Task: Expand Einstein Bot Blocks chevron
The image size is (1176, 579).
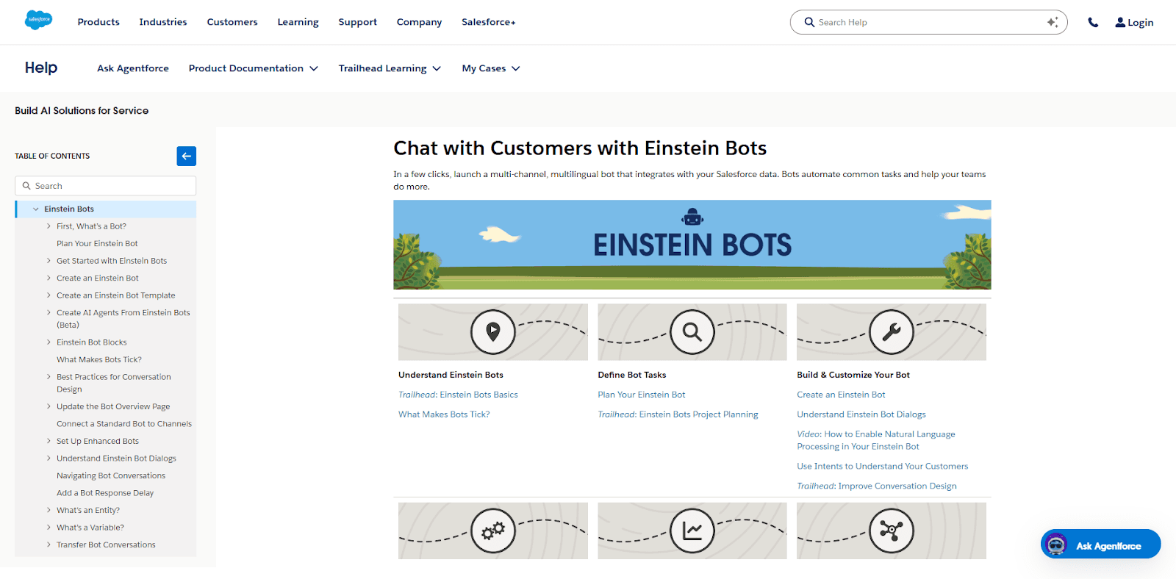Action: (49, 342)
